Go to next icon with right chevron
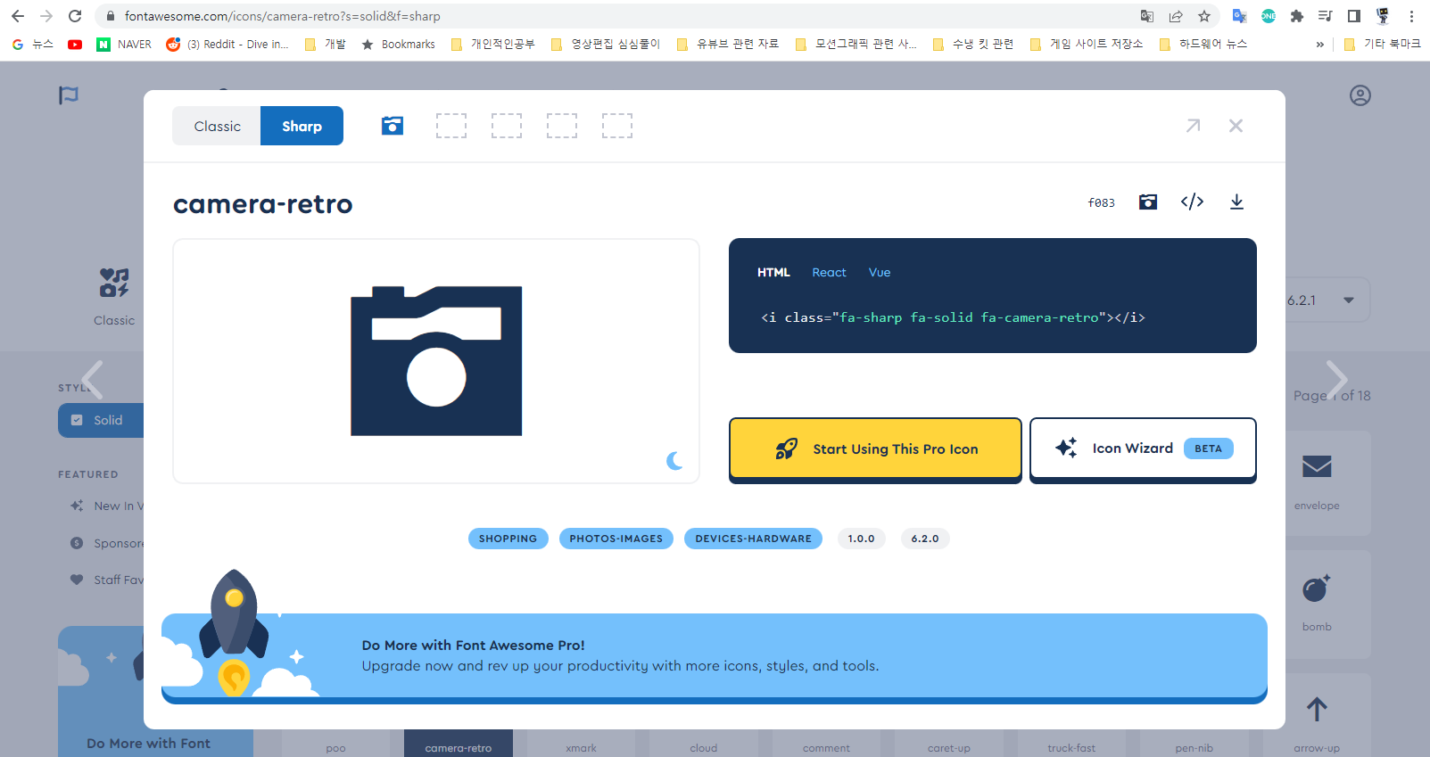 point(1335,380)
